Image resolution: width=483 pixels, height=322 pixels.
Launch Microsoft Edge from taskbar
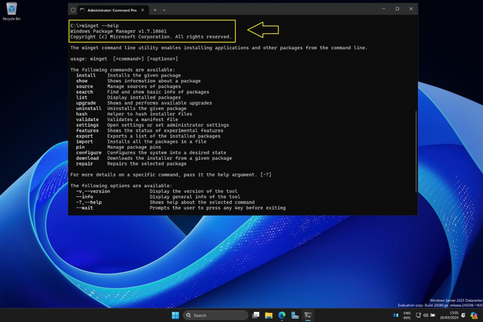282,315
